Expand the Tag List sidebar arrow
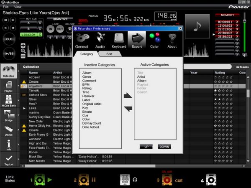The width and height of the screenshot is (251, 188). (x=18, y=159)
